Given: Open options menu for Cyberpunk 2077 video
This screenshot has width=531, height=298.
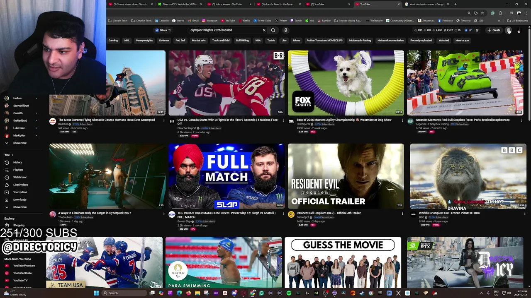Looking at the screenshot, I should coord(163,213).
